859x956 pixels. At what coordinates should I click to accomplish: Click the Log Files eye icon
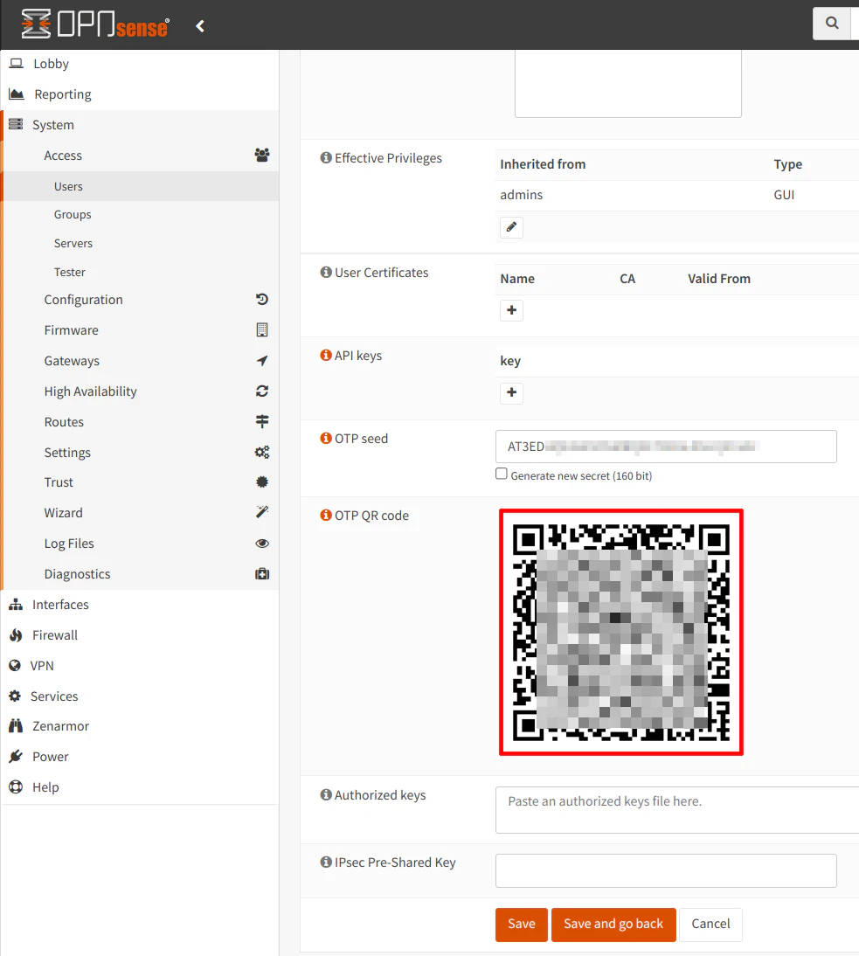262,544
